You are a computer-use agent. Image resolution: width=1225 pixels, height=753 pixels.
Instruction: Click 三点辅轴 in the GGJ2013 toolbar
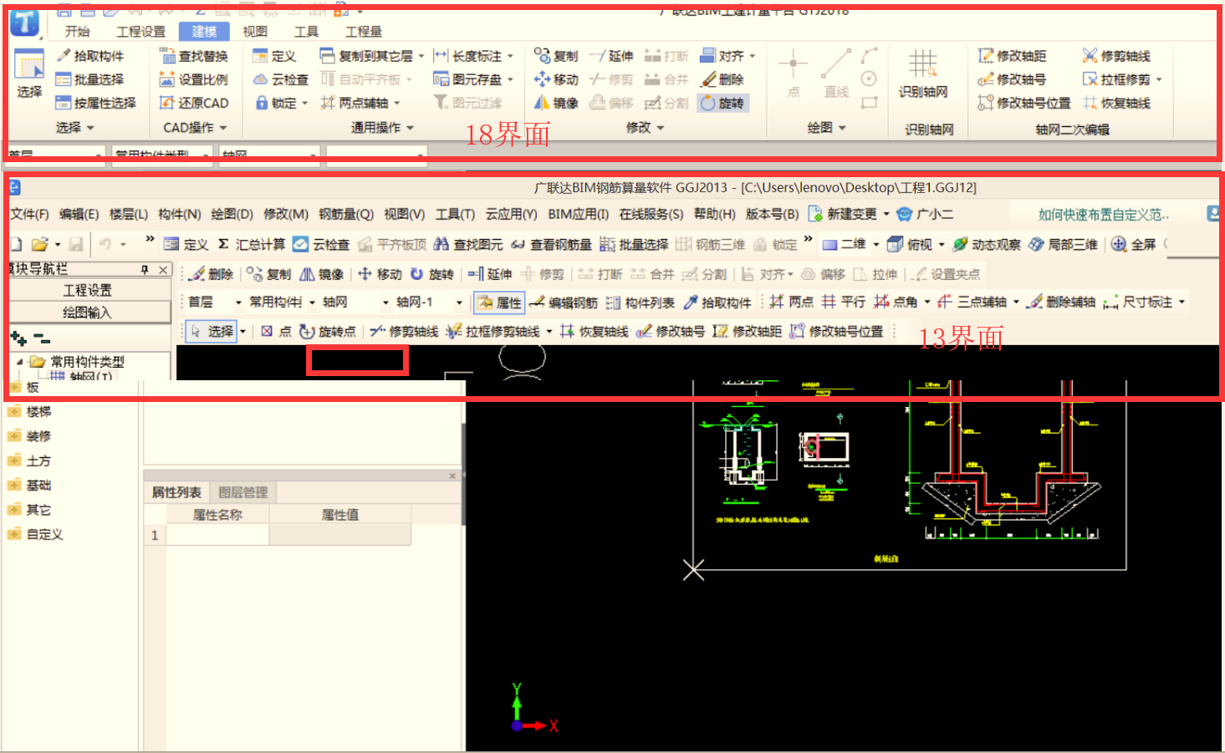972,302
